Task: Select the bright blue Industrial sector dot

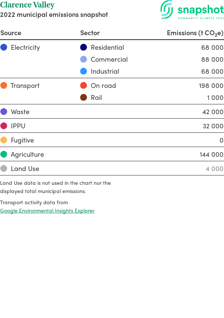Action: click(84, 71)
